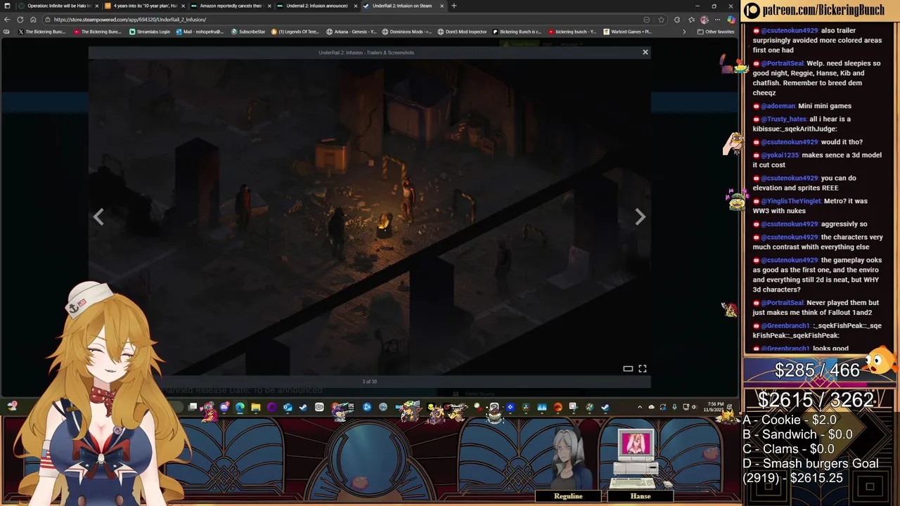Viewport: 900px width, 506px height.
Task: Click the 3 of 30 screenshot counter
Action: (x=369, y=382)
